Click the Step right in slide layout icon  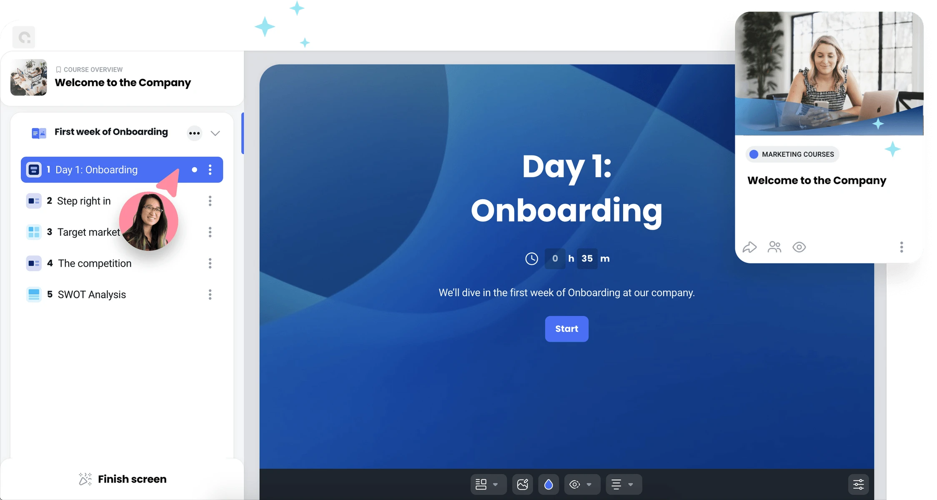point(34,201)
